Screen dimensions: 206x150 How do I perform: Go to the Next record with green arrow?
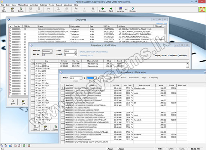tap(111, 9)
